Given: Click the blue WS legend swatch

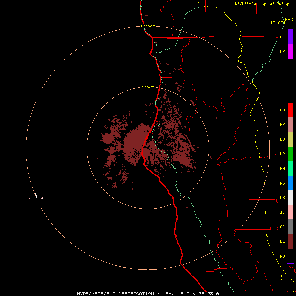Looking at the screenshot, I should pyautogui.click(x=290, y=183).
